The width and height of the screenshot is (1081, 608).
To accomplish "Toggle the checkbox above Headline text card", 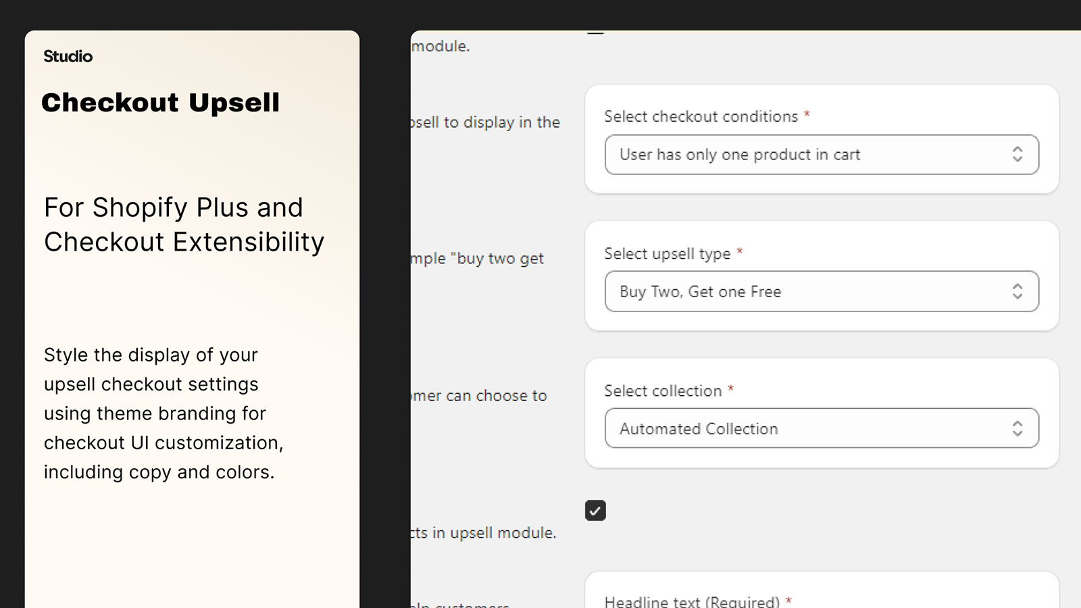I will [x=595, y=511].
